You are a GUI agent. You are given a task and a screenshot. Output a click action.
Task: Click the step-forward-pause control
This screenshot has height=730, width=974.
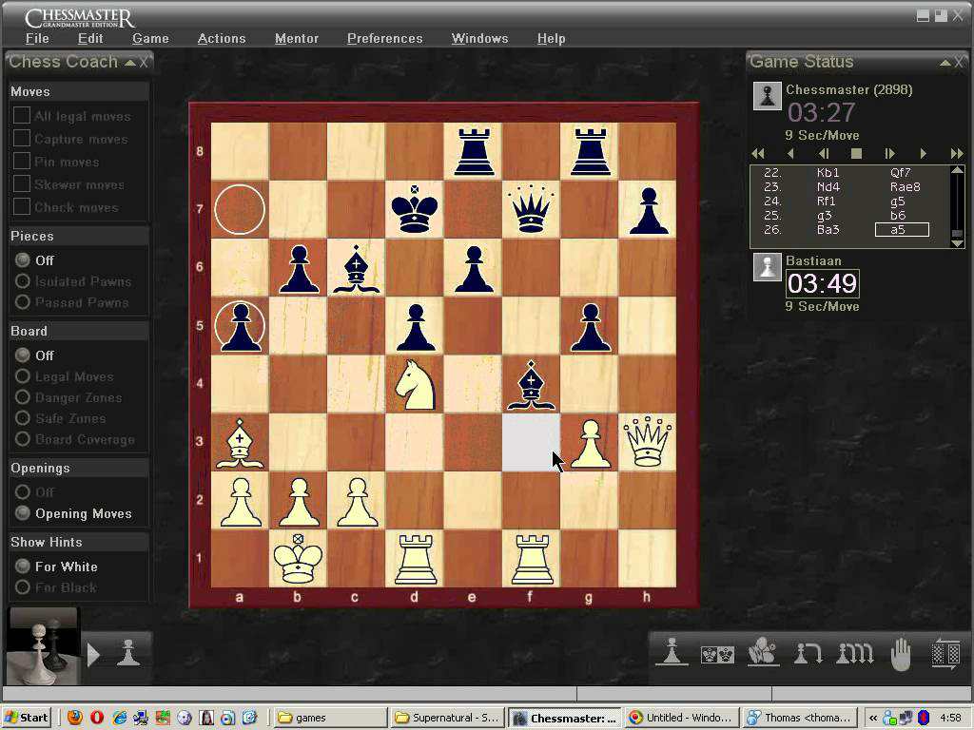pos(889,153)
